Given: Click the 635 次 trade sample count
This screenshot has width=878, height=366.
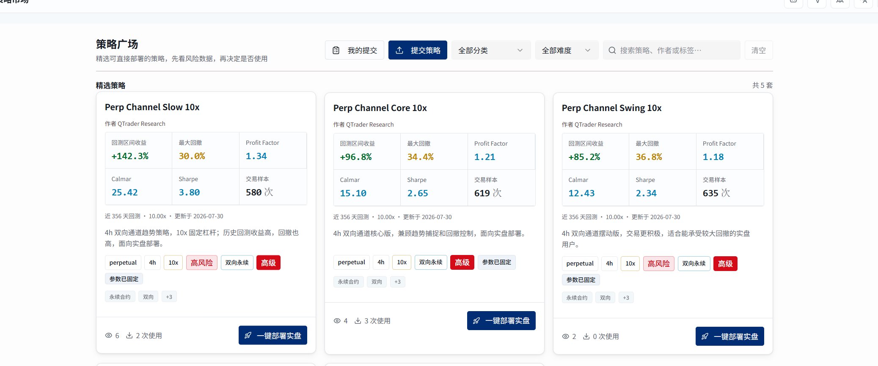Looking at the screenshot, I should (x=716, y=193).
